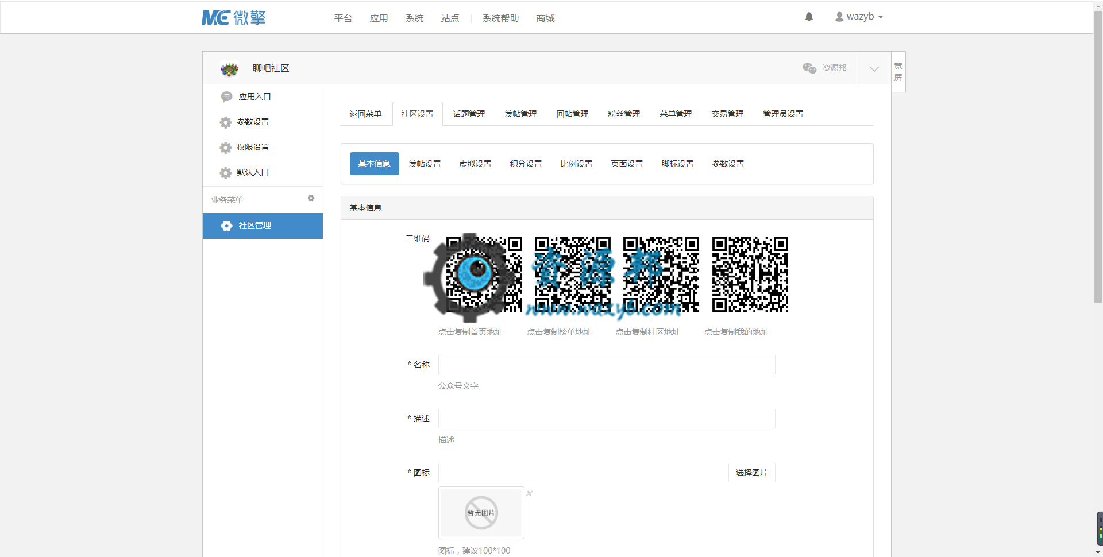
Task: Open the 页面设置 sub-tab
Action: pos(627,164)
